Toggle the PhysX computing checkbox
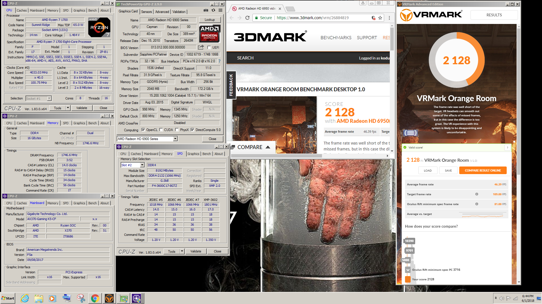The width and height of the screenshot is (542, 304). (x=177, y=130)
